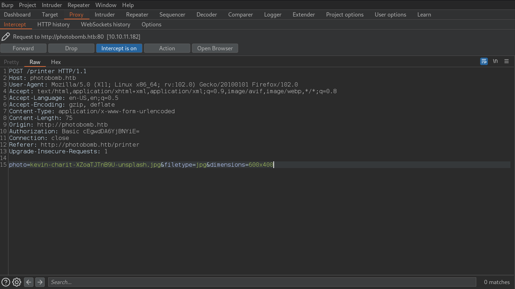Switch to the Intruder tool tab
This screenshot has width=515, height=289.
click(x=105, y=14)
